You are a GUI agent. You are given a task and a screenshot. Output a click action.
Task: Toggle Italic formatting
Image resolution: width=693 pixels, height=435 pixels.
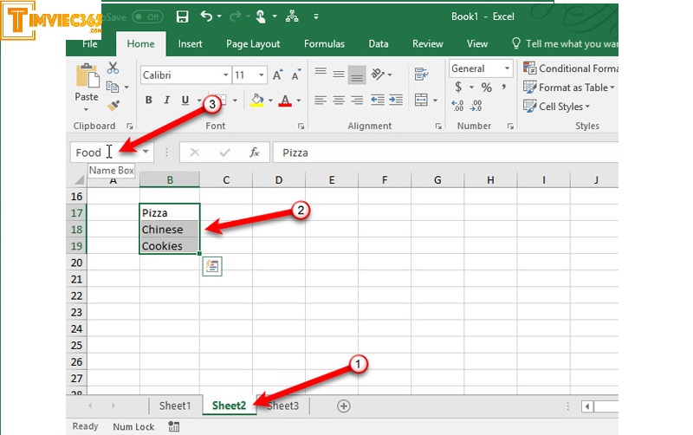click(167, 101)
